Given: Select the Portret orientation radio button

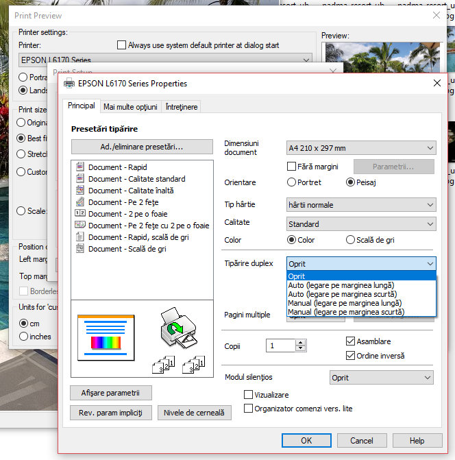Looking at the screenshot, I should point(292,182).
